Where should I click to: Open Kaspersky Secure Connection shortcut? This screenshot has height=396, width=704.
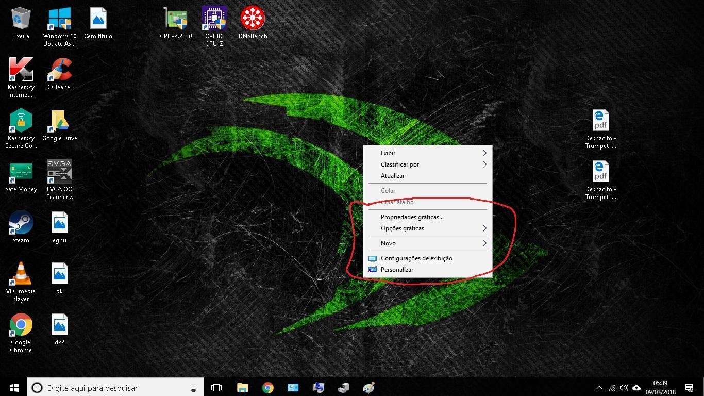pos(21,128)
